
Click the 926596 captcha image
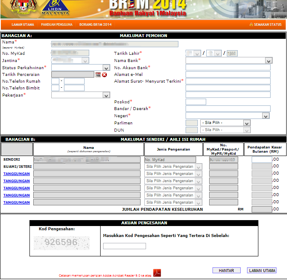click(x=61, y=243)
